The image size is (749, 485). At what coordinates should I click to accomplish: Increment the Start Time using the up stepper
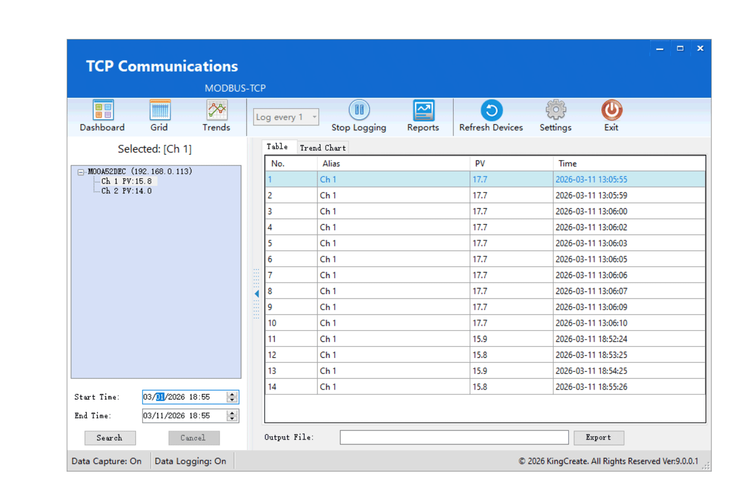pyautogui.click(x=232, y=394)
